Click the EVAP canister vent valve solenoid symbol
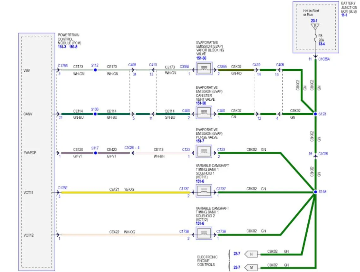 (x=204, y=112)
